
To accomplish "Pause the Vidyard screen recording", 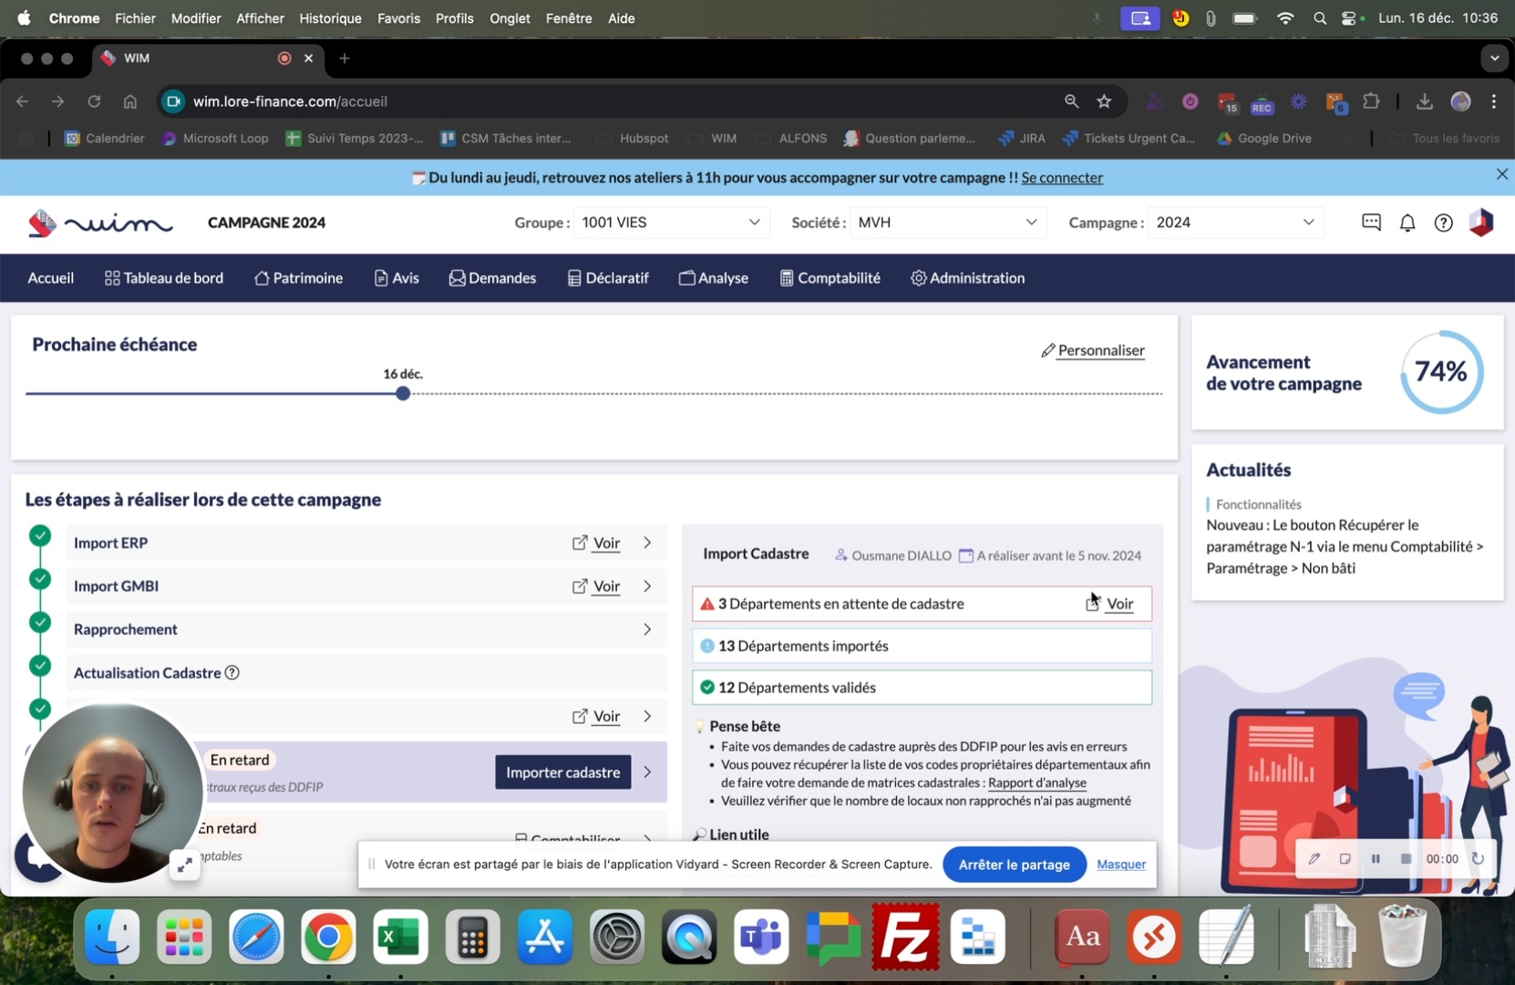I will (1376, 858).
